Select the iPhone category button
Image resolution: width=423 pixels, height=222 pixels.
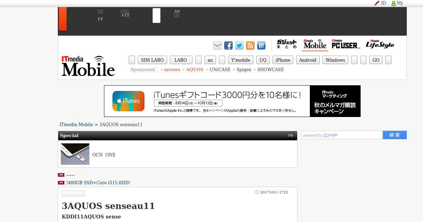coord(283,60)
